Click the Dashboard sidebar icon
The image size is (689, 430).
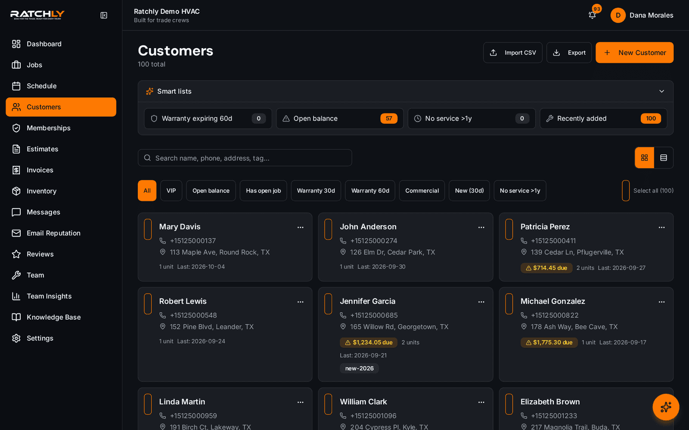point(16,44)
